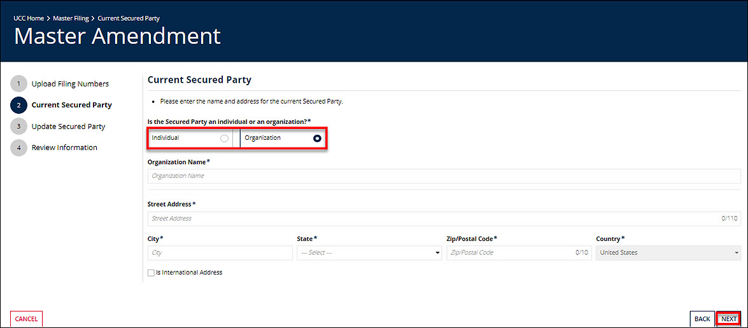Click step 1 circle icon

tap(19, 84)
